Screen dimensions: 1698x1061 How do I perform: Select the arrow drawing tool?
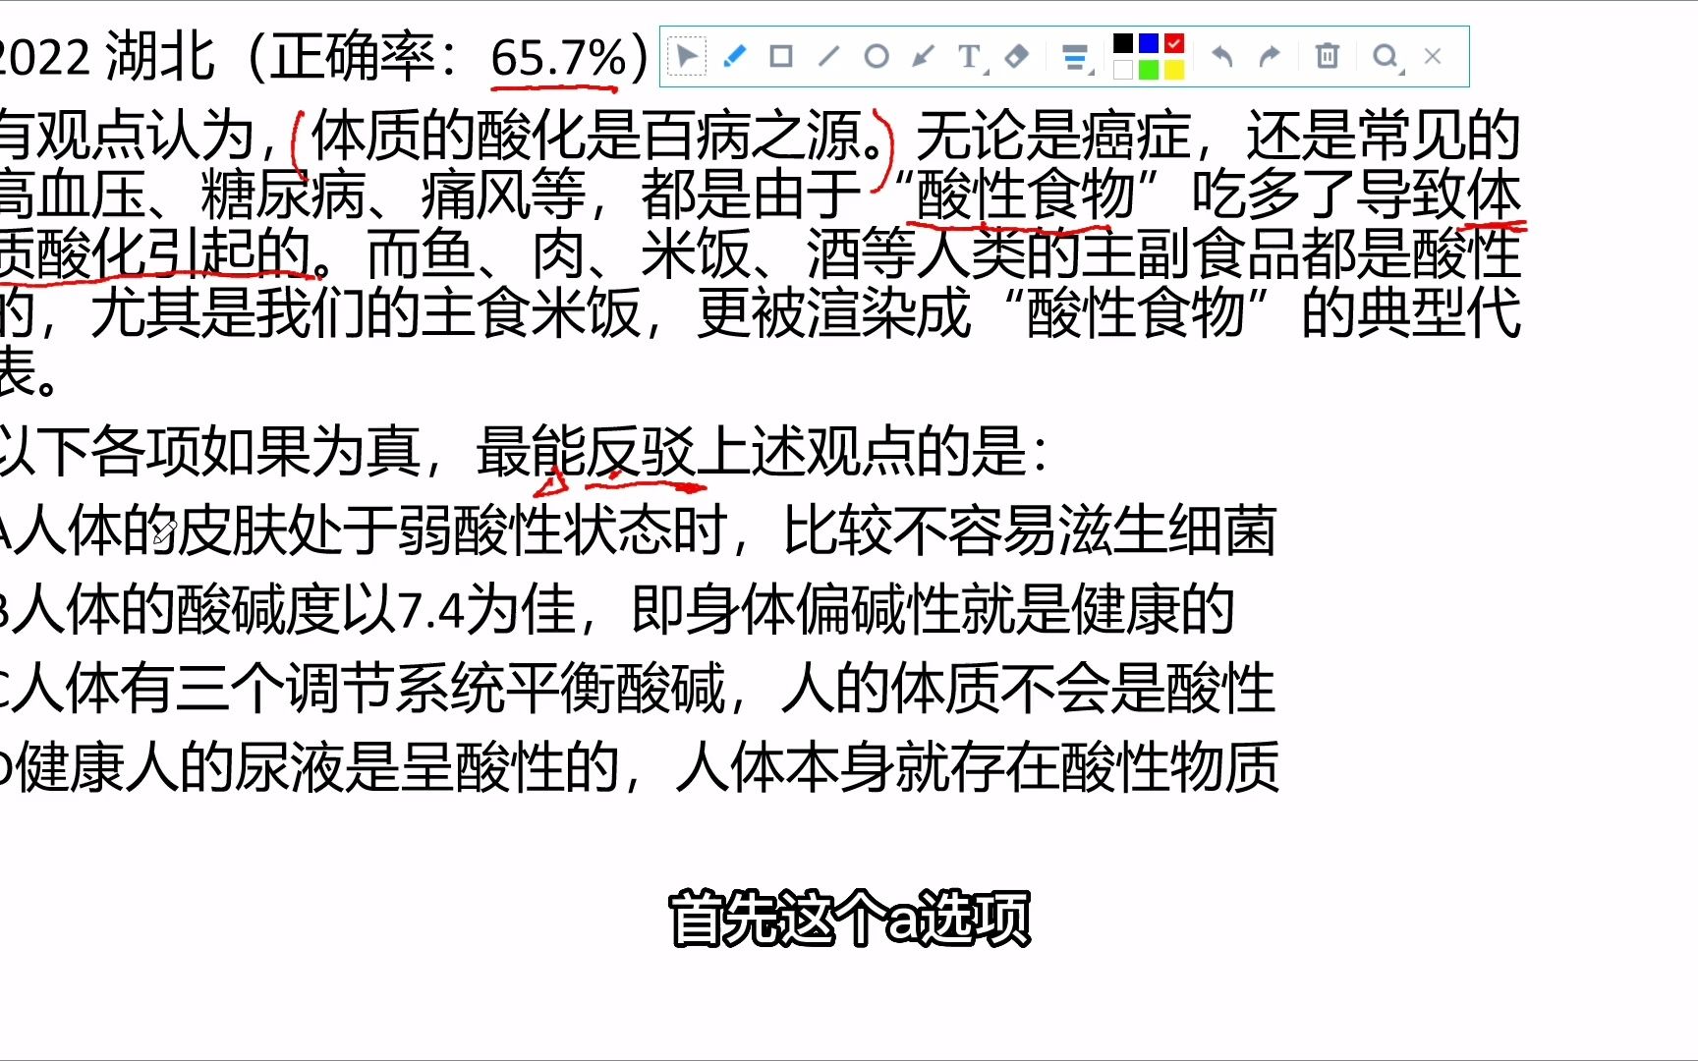coord(923,56)
